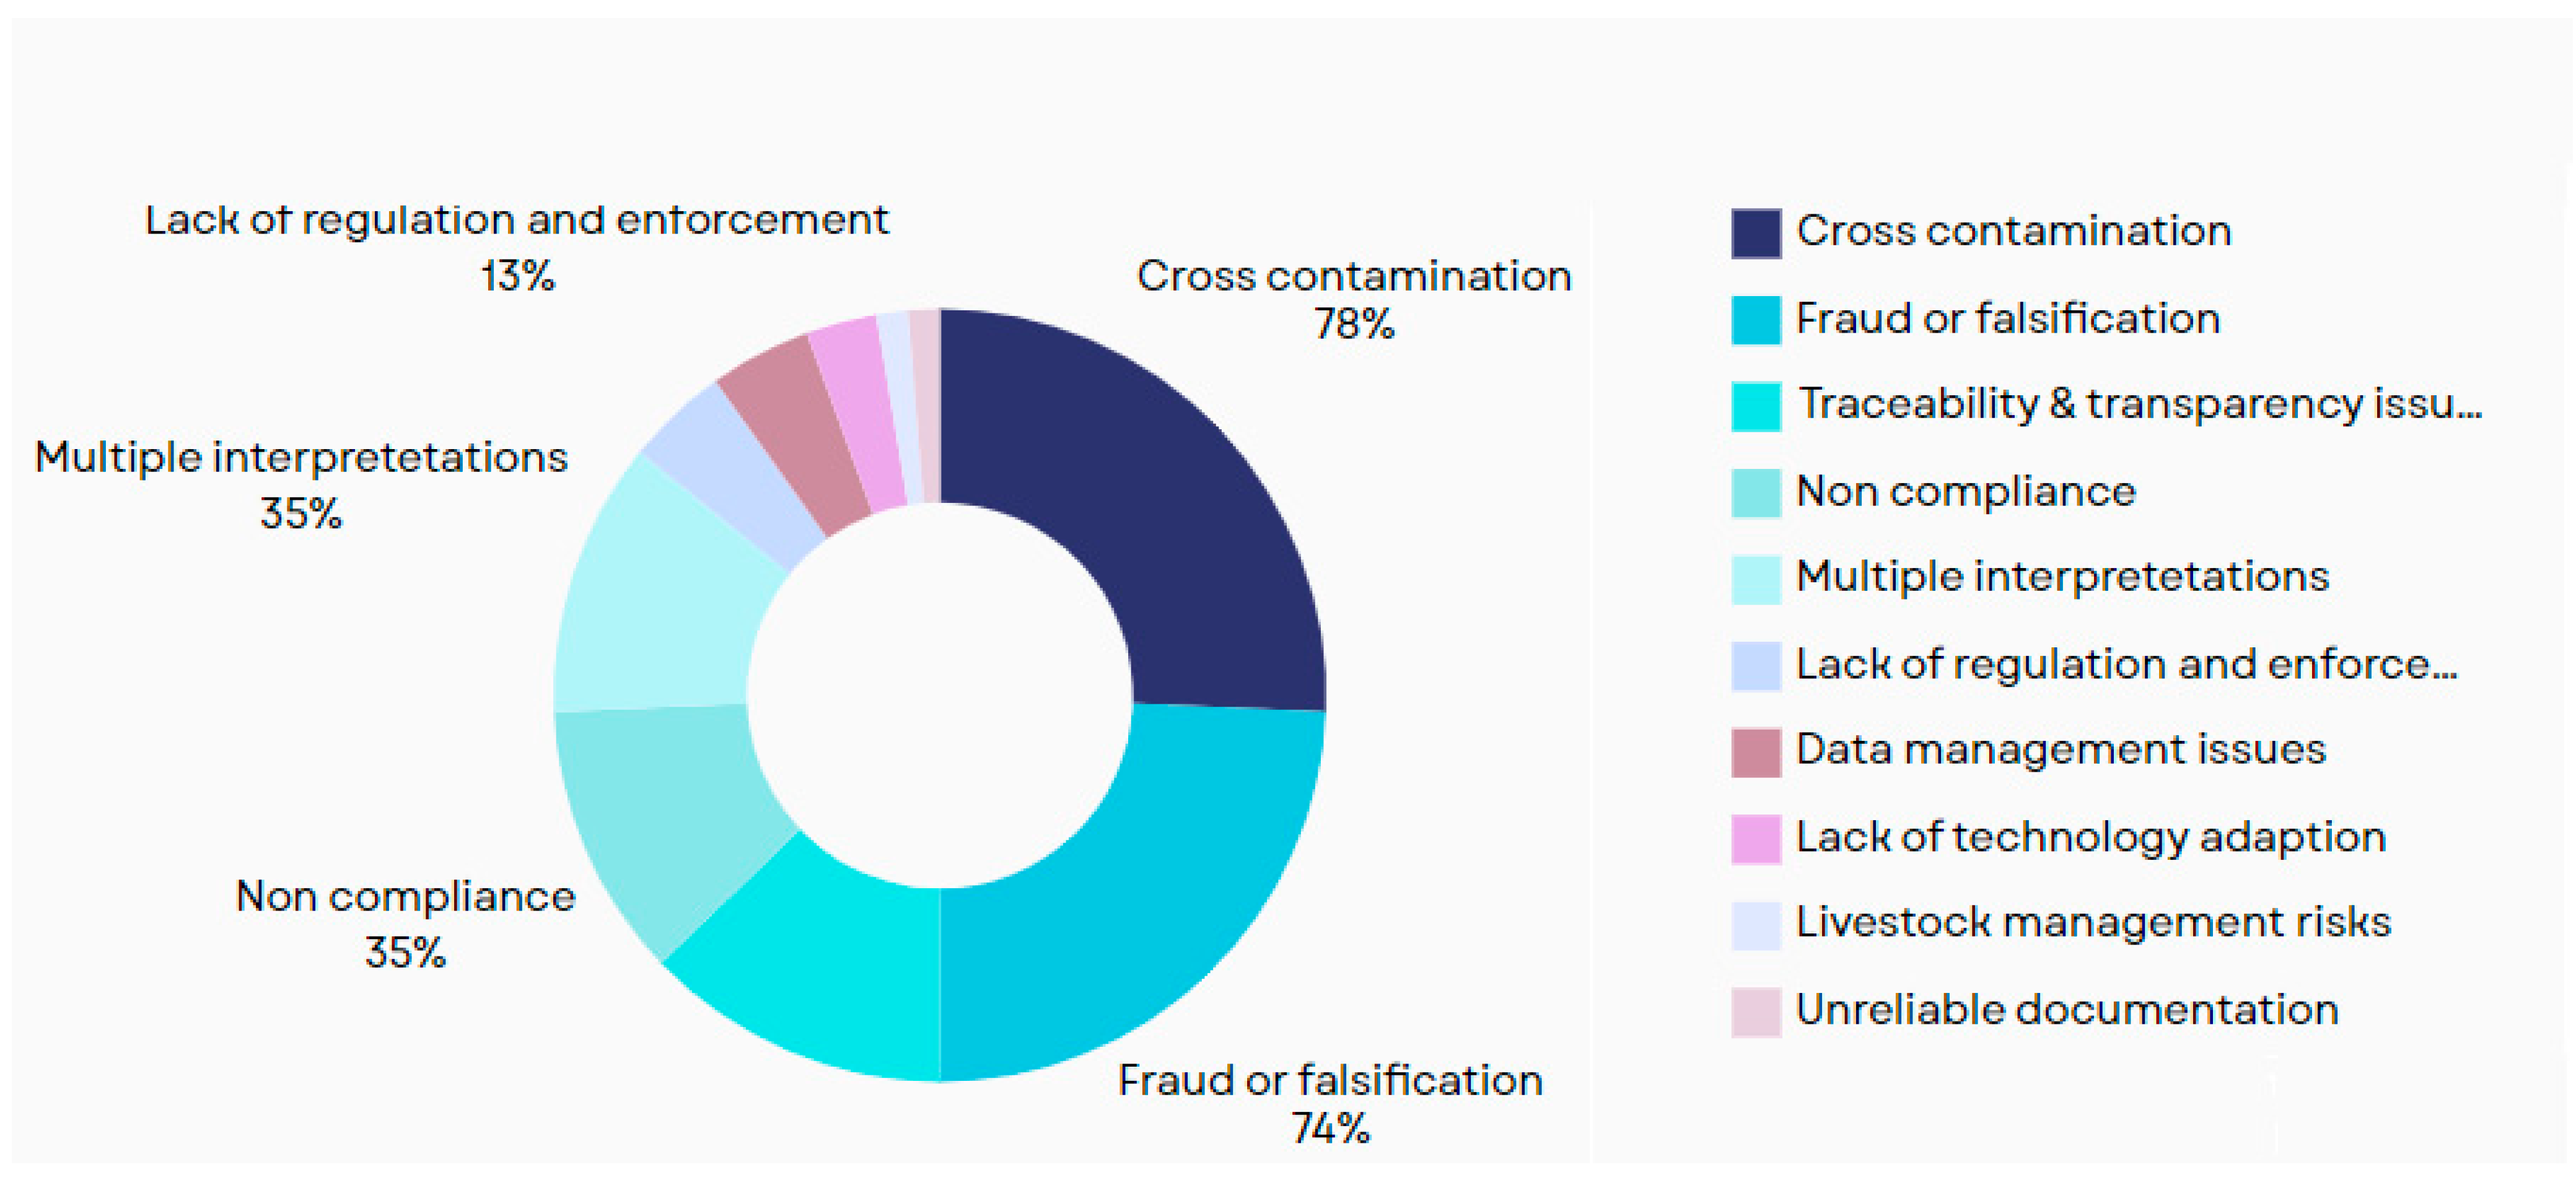Click the Non compliance legend color square
Screen dimensions: 2576x1180
point(1755,493)
